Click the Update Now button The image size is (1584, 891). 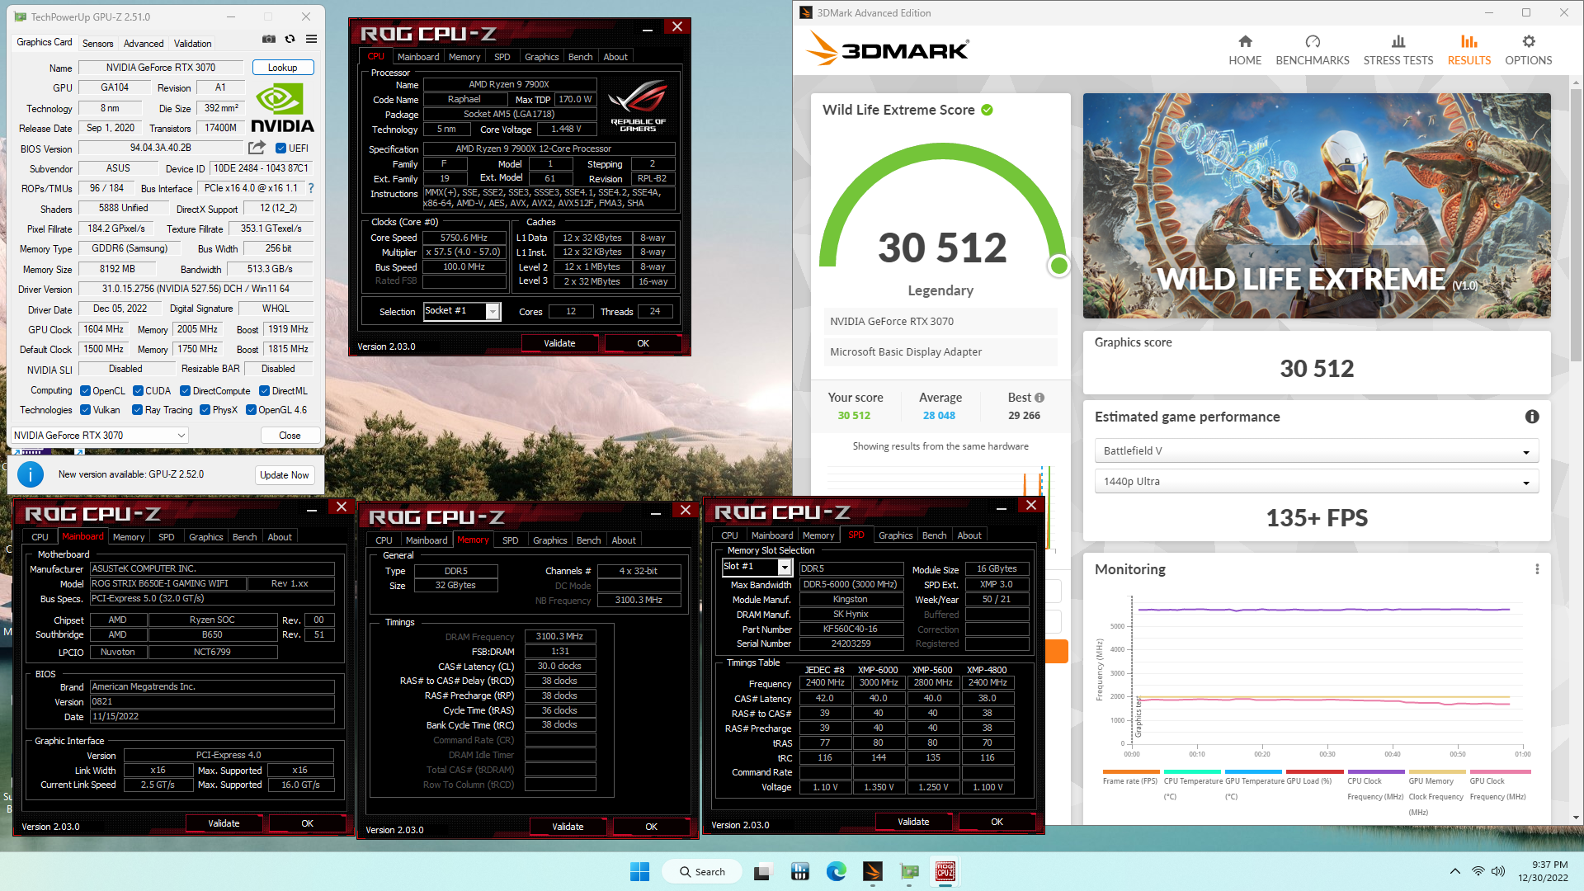coord(285,474)
